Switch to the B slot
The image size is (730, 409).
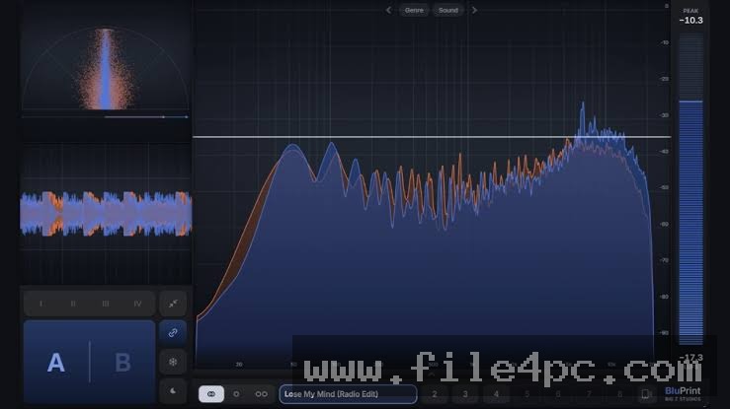pyautogui.click(x=122, y=362)
